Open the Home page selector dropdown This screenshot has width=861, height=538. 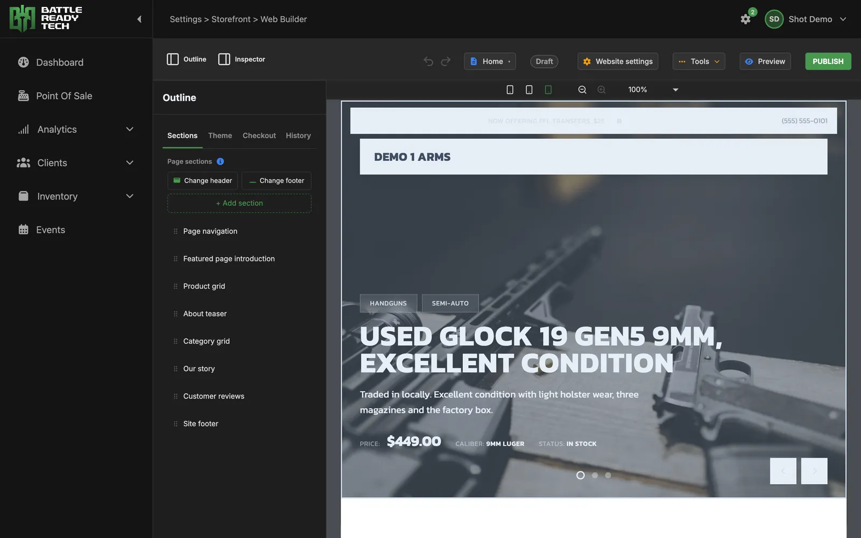coord(490,61)
